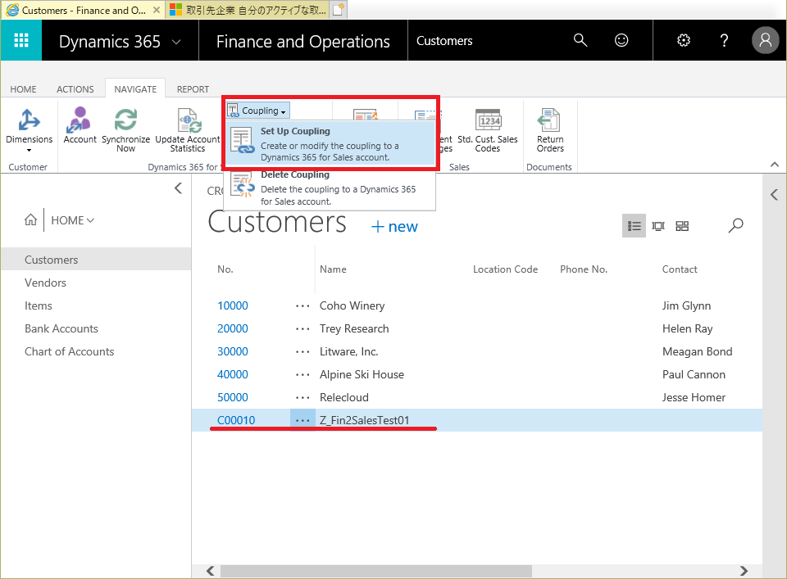Click the customer list search magnifier
Viewport: 787px width, 579px height.
coord(736,225)
